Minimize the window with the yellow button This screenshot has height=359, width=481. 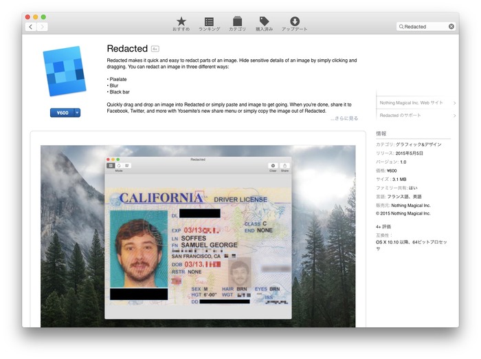[x=36, y=17]
